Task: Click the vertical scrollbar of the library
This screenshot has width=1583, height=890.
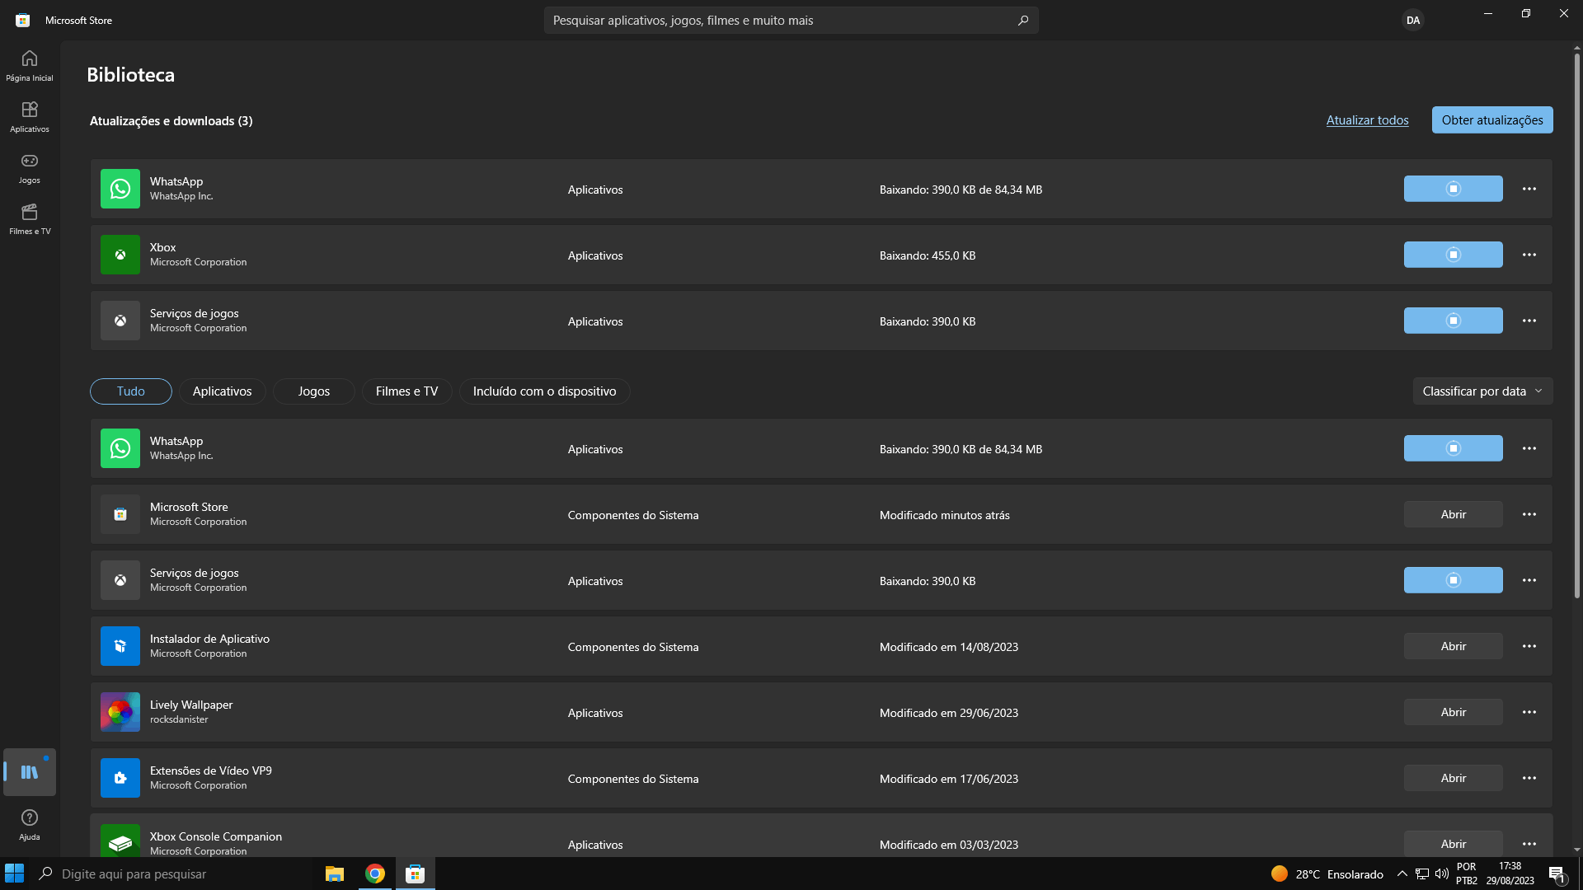Action: [x=1576, y=326]
